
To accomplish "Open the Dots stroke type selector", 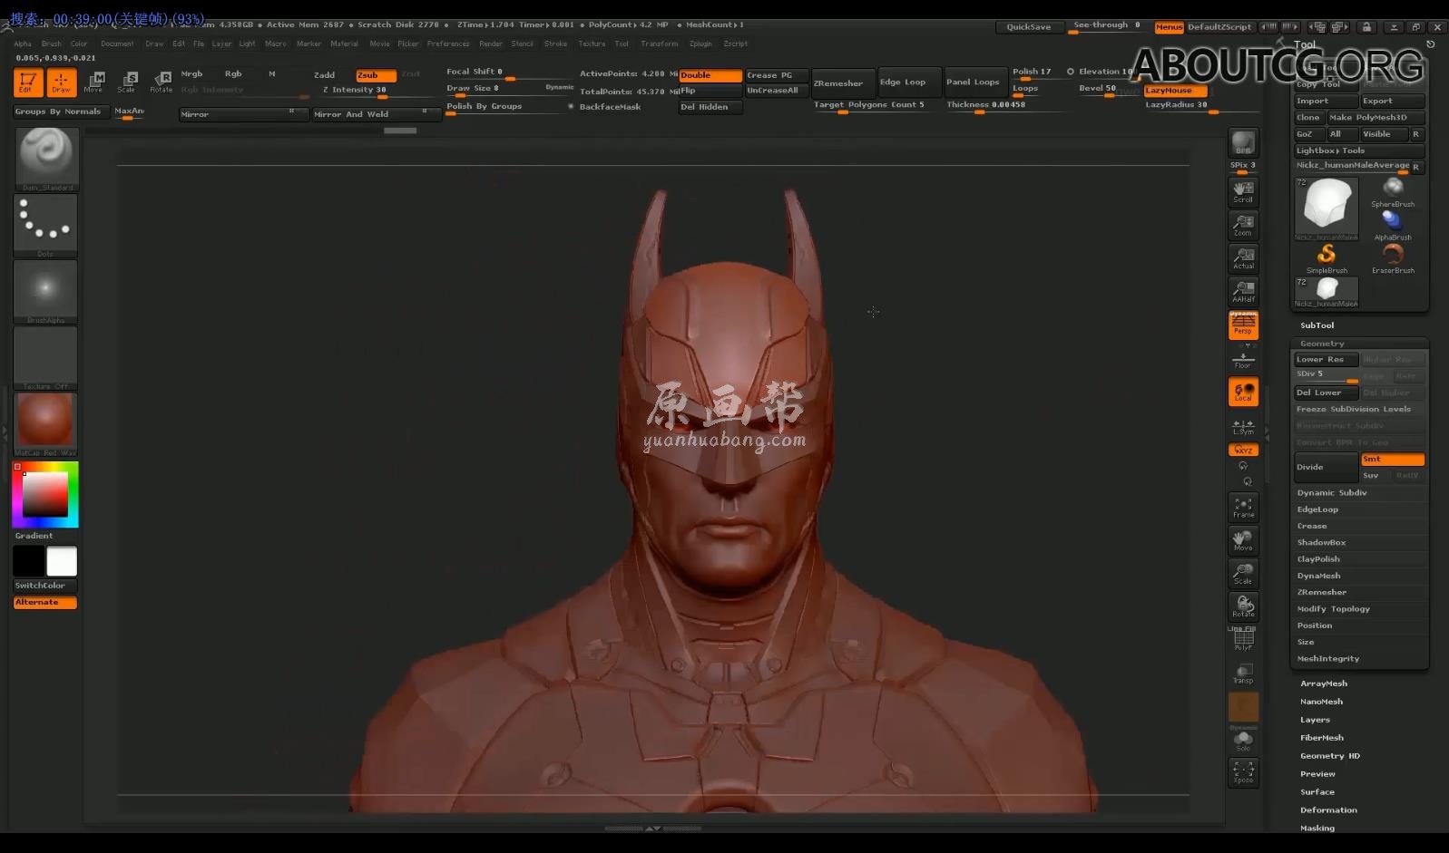I will [46, 226].
